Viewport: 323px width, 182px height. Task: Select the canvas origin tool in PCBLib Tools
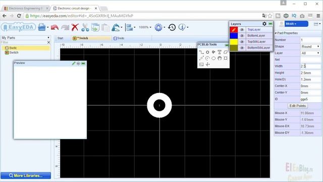(207, 65)
